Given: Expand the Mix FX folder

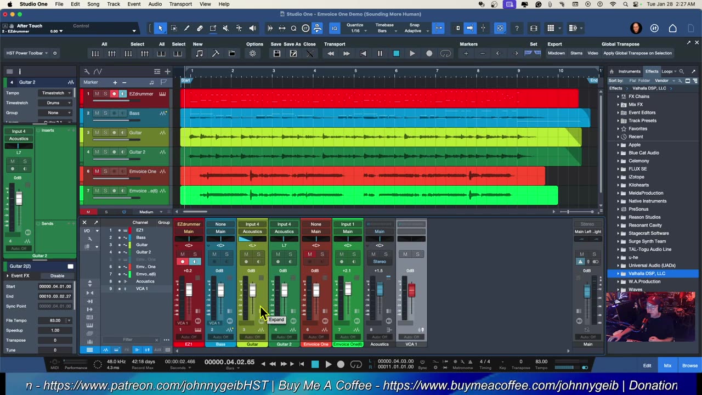Looking at the screenshot, I should [619, 104].
